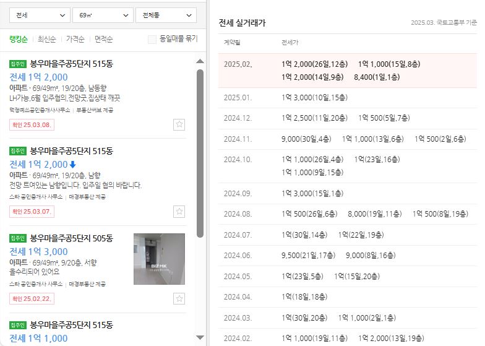Click the 8,400(1일,1층) entry
Viewport: 485px width, 346px height.
pos(377,77)
